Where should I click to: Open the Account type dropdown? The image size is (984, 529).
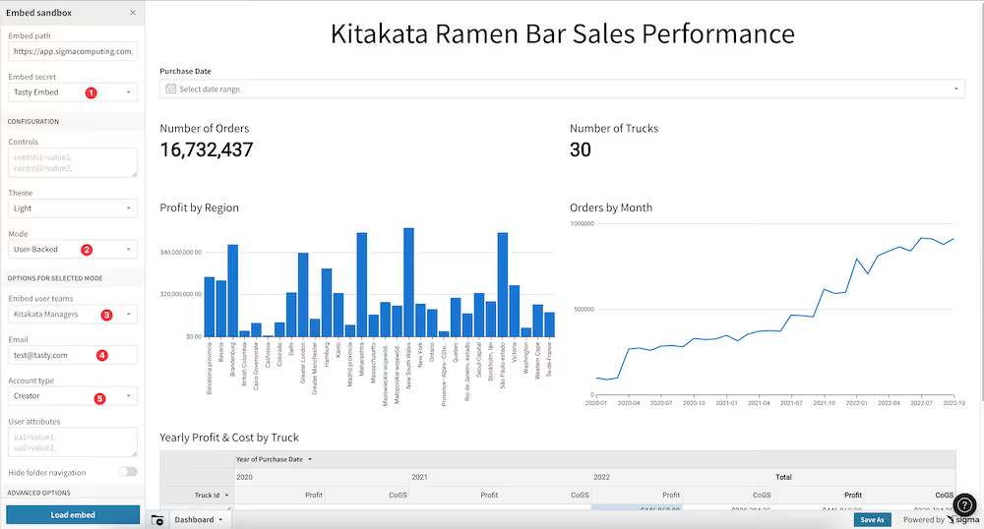tap(73, 396)
